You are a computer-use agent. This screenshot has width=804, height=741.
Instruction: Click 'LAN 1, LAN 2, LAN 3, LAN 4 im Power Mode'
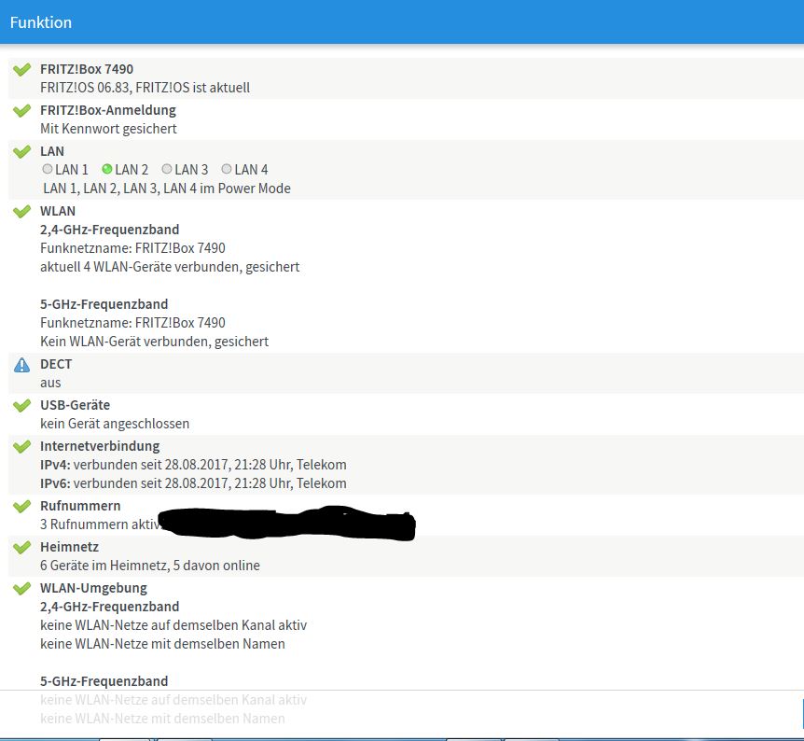pyautogui.click(x=167, y=189)
